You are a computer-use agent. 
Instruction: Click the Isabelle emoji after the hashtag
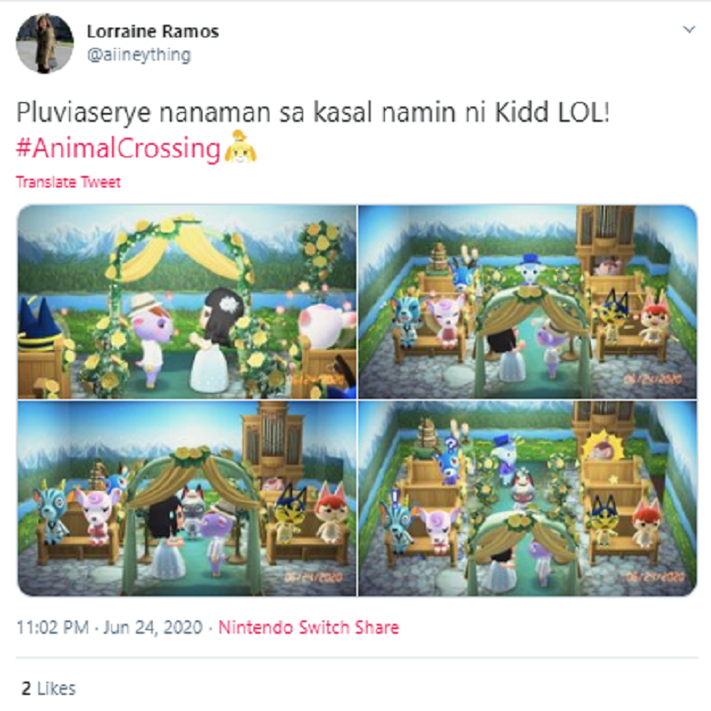click(240, 147)
